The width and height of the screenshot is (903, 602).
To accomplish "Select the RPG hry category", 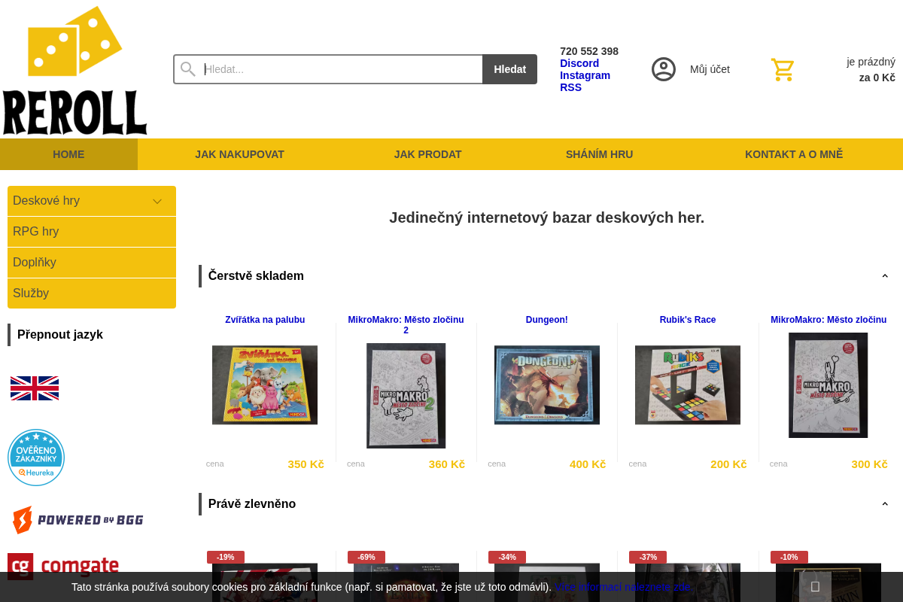I will 92,232.
